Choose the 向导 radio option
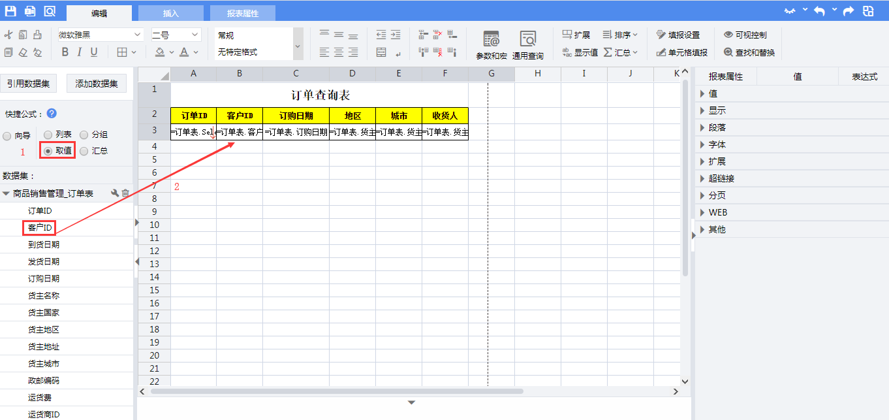 tap(7, 137)
